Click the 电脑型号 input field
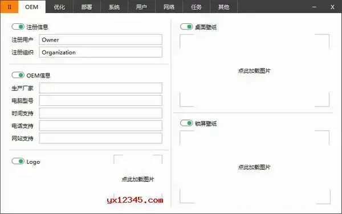 coord(100,101)
